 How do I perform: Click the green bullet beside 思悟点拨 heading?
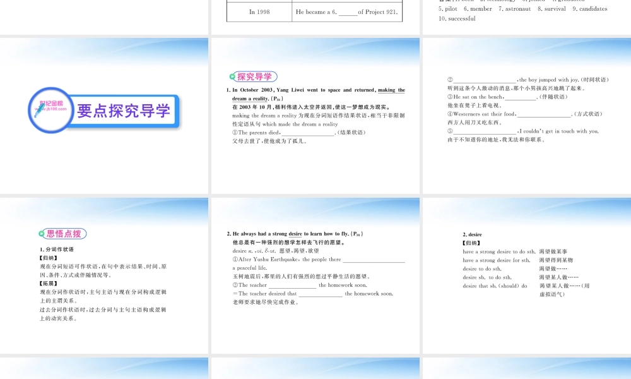pyautogui.click(x=42, y=234)
